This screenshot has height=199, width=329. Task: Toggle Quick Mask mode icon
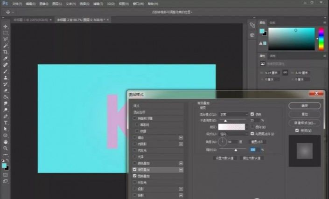6,175
